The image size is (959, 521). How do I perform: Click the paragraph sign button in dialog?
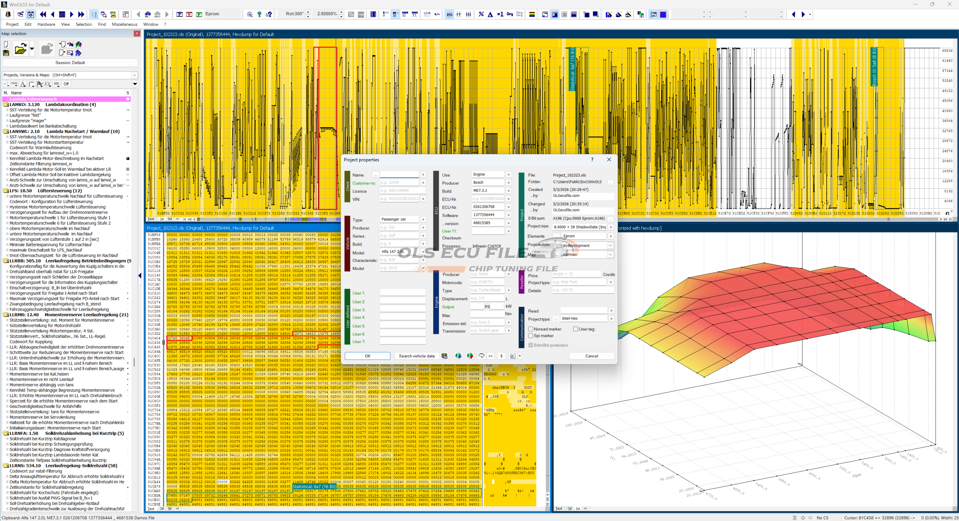click(501, 356)
